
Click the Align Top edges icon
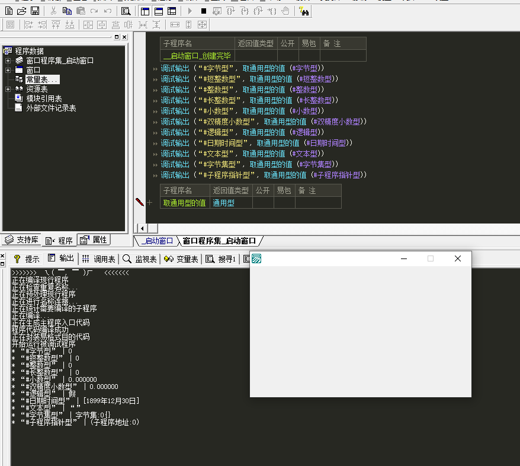point(56,24)
